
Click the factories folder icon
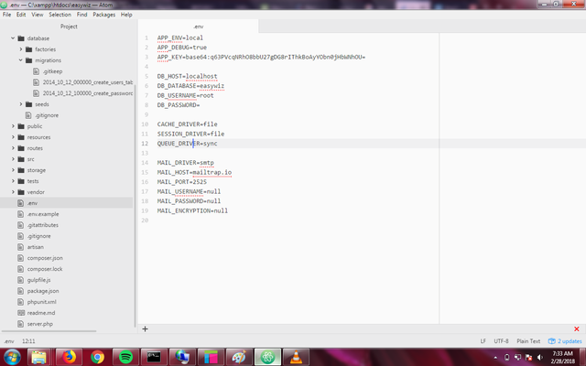pyautogui.click(x=28, y=49)
